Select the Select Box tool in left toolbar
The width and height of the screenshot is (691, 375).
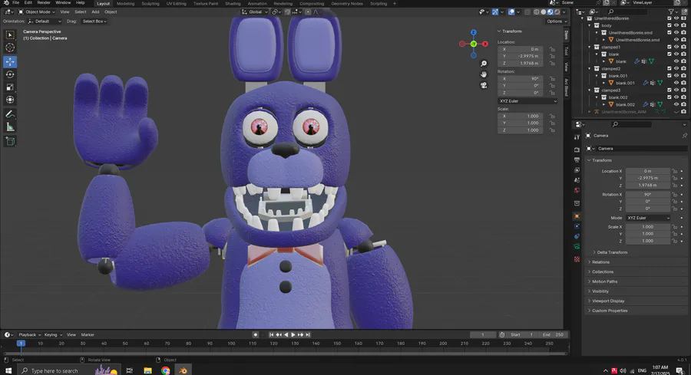[x=10, y=35]
